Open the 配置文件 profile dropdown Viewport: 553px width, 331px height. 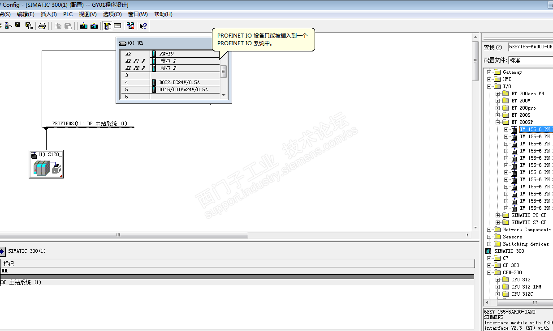point(531,60)
